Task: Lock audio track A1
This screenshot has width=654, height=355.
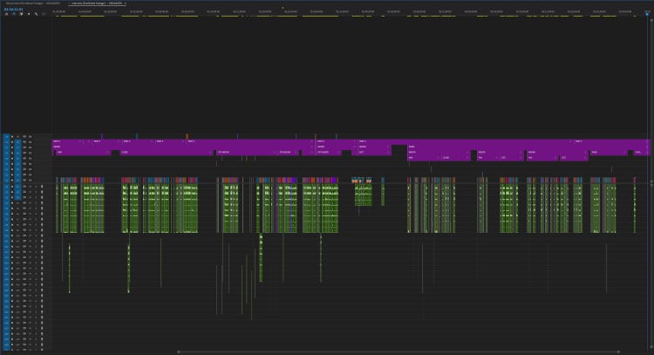Action: coord(12,187)
